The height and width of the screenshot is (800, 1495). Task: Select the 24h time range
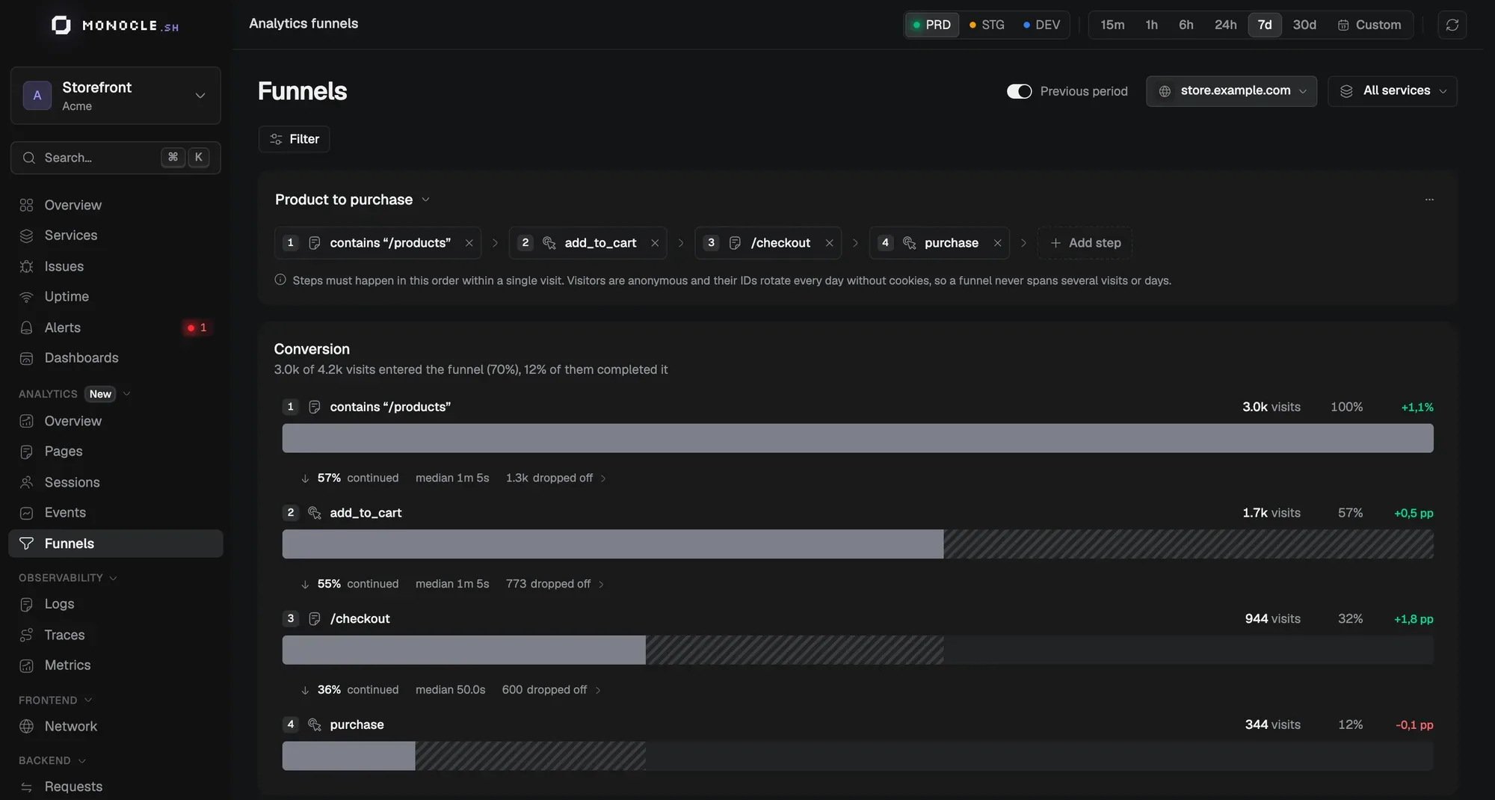1225,25
